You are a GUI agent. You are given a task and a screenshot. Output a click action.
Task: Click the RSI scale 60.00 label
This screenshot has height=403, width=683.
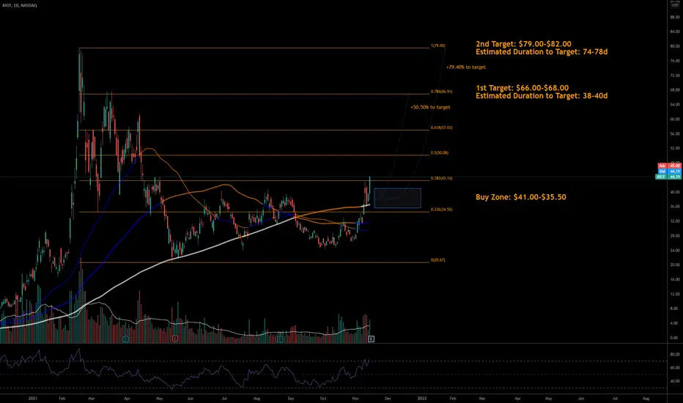point(675,368)
